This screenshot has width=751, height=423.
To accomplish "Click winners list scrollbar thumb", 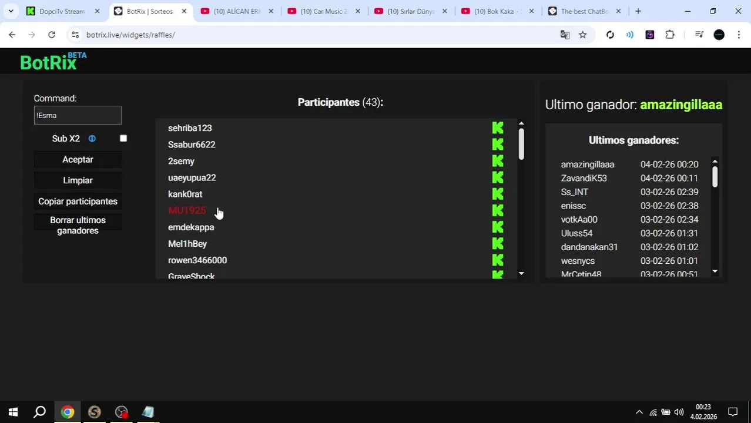I will (715, 177).
